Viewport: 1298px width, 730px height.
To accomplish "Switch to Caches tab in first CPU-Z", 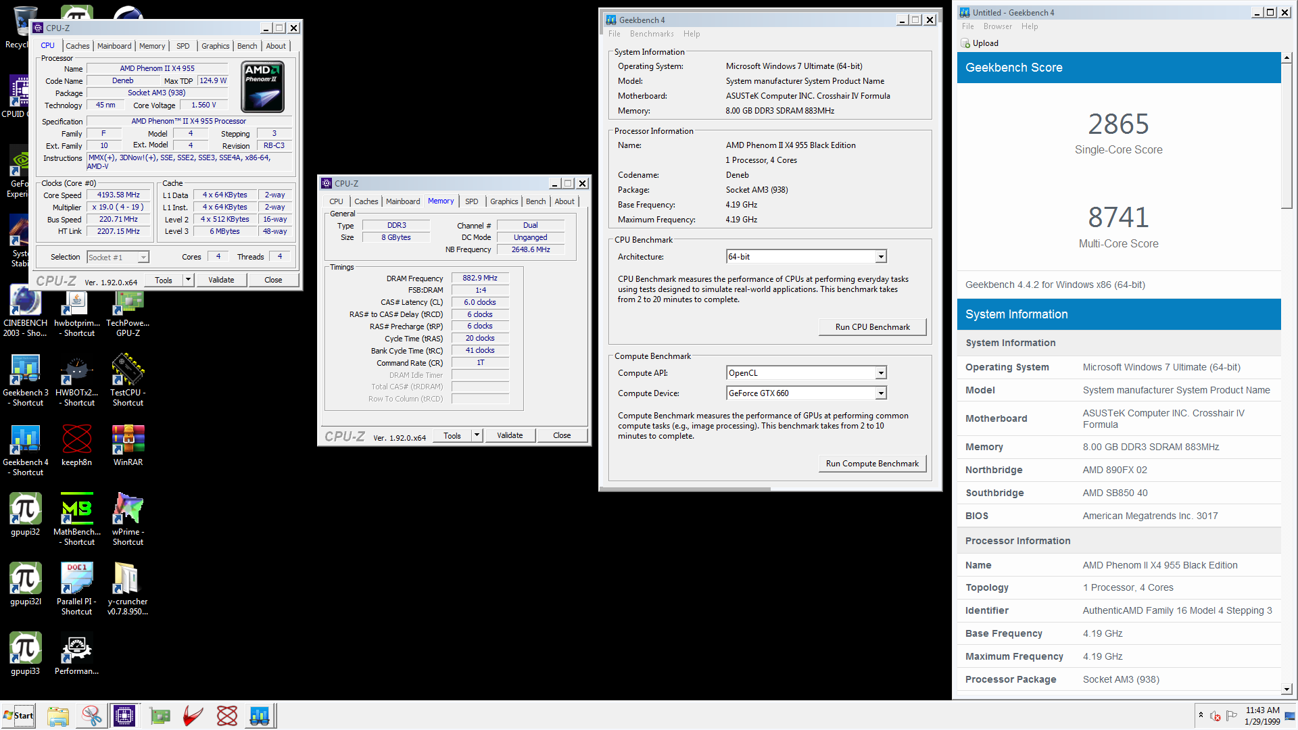I will 77,46.
